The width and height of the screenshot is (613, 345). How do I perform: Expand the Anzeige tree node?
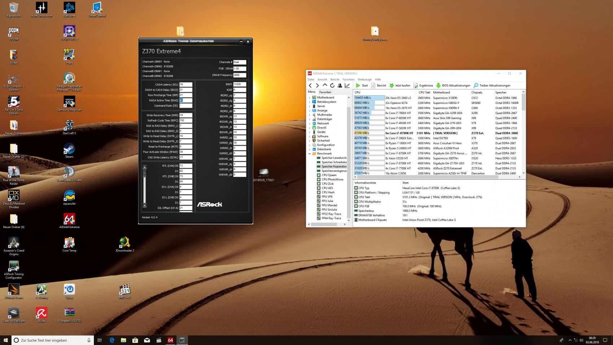[309, 110]
